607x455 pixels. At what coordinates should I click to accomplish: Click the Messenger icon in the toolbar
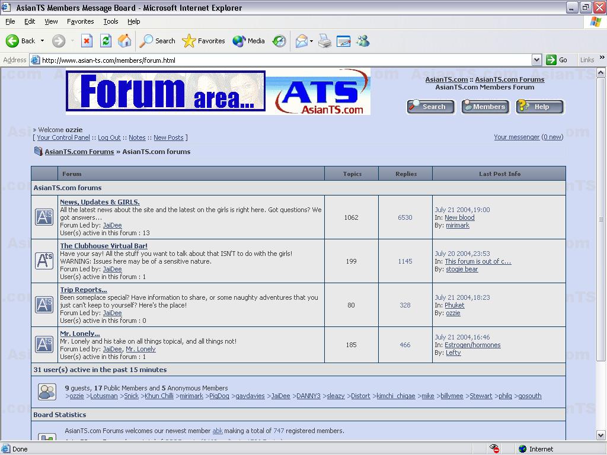(x=363, y=41)
